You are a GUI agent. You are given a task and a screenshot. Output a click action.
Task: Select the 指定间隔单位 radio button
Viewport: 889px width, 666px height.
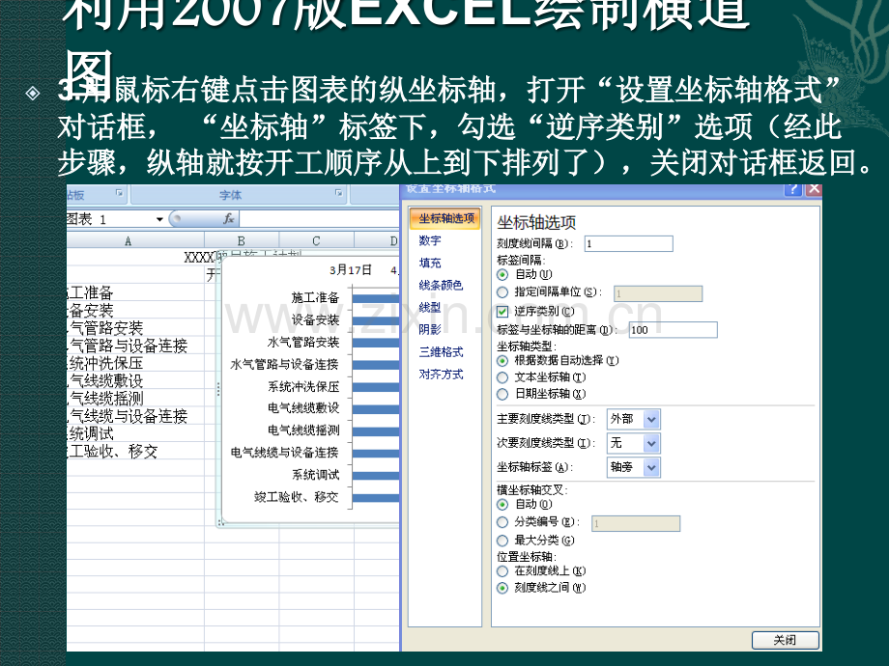(502, 292)
